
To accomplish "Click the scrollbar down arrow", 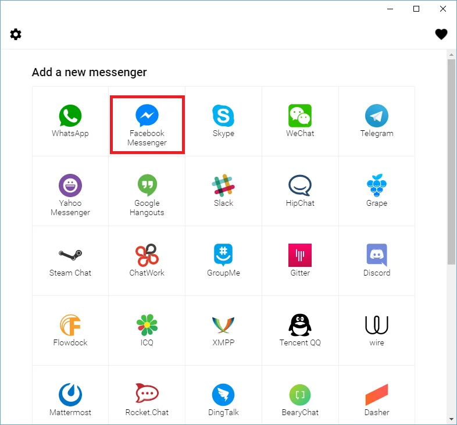I will tap(451, 419).
